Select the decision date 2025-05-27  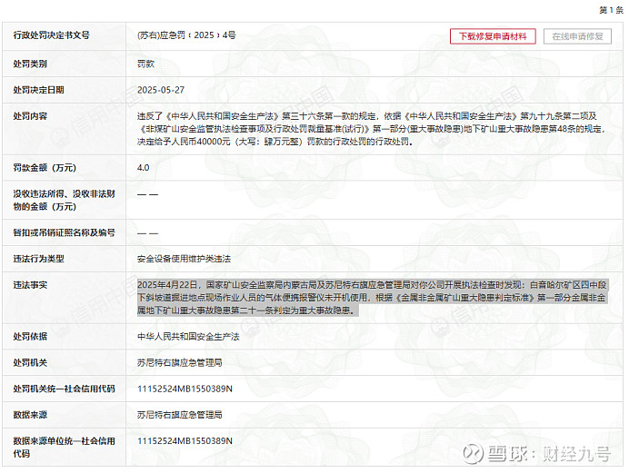click(x=161, y=90)
